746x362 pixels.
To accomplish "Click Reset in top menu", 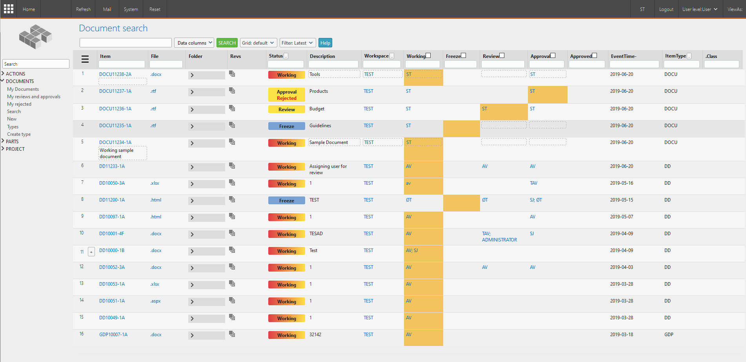I will [155, 9].
